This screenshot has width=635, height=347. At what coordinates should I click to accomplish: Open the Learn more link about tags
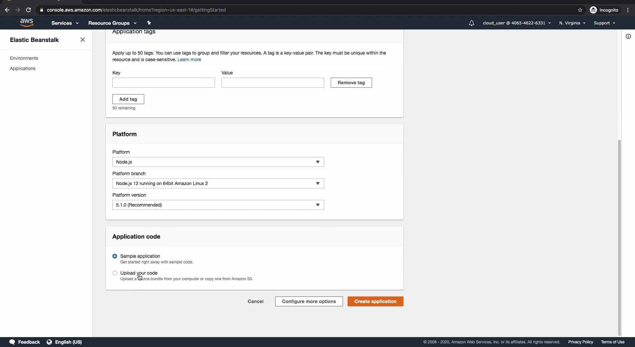click(189, 59)
